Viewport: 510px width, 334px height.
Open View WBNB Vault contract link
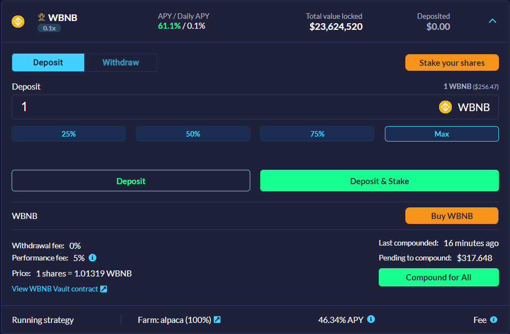[x=55, y=289]
